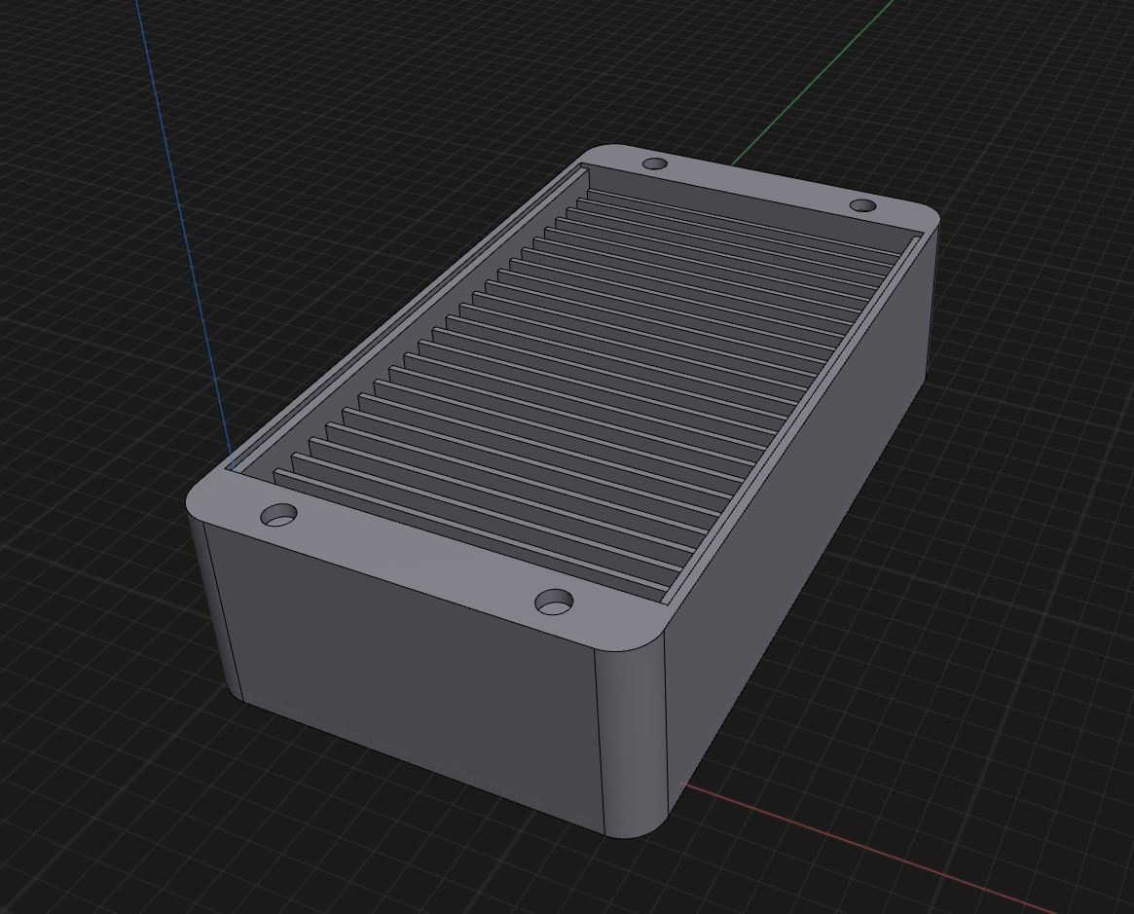This screenshot has height=914, width=1134.
Task: Select the rear-left screw hole on the lid
Action: 653,162
